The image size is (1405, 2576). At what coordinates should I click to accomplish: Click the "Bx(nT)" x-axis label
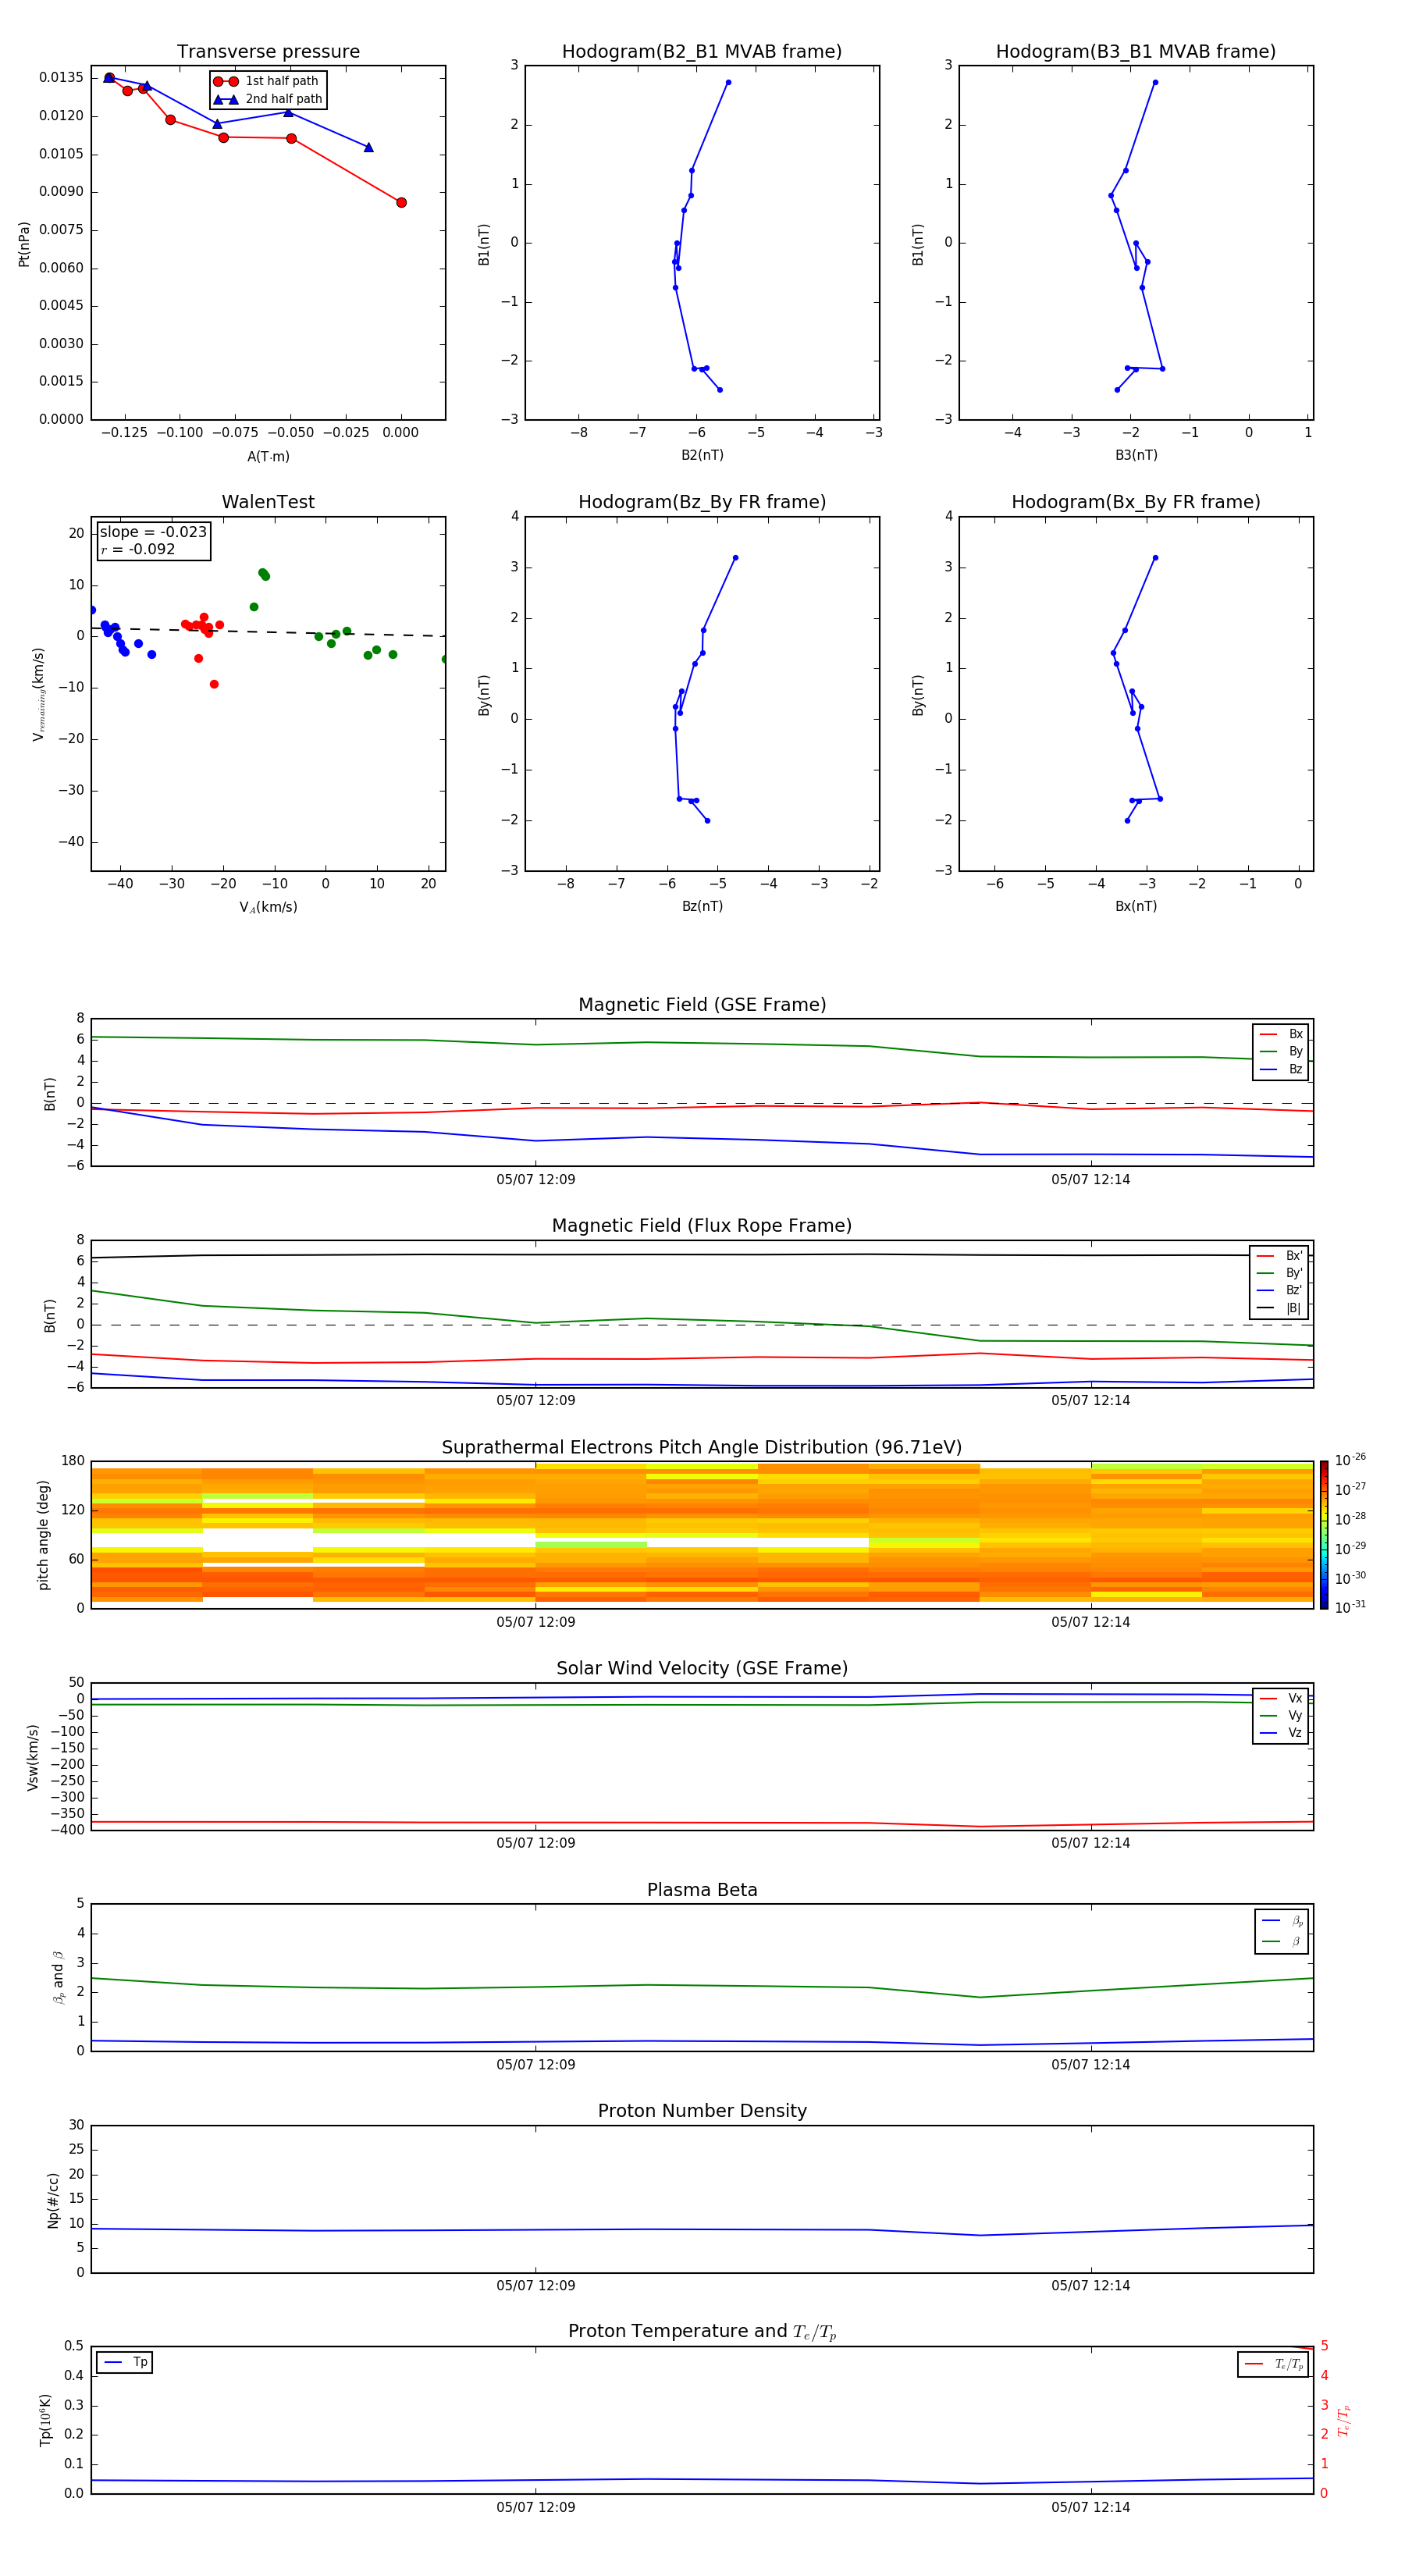[x=1136, y=906]
